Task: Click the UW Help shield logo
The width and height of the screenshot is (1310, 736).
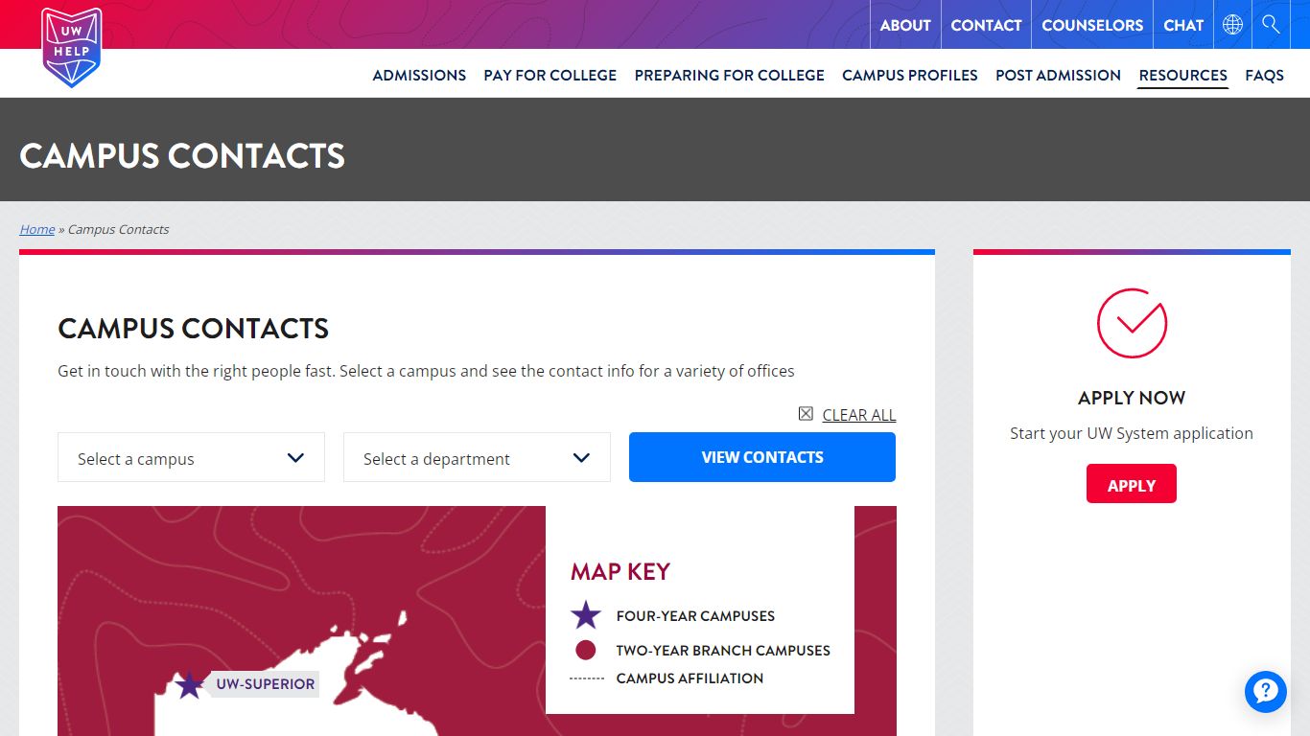Action: pyautogui.click(x=72, y=48)
